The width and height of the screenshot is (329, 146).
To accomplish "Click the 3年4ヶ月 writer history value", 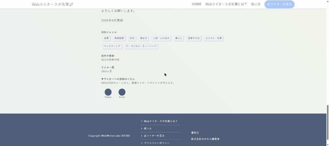I will coord(107,71).
